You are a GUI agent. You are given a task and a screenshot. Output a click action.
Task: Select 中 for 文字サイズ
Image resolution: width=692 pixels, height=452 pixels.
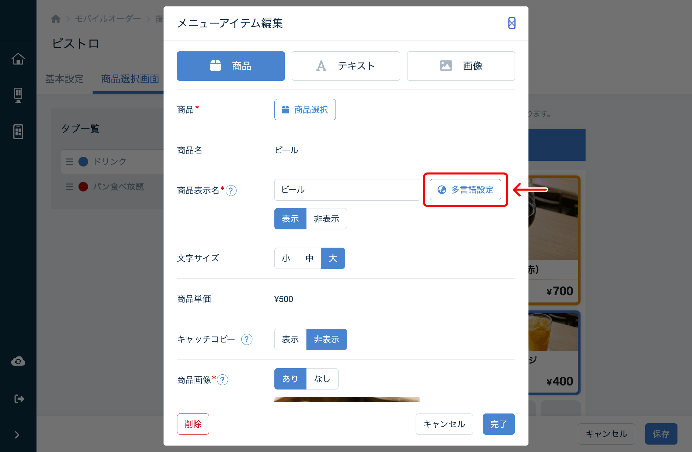[x=309, y=258]
